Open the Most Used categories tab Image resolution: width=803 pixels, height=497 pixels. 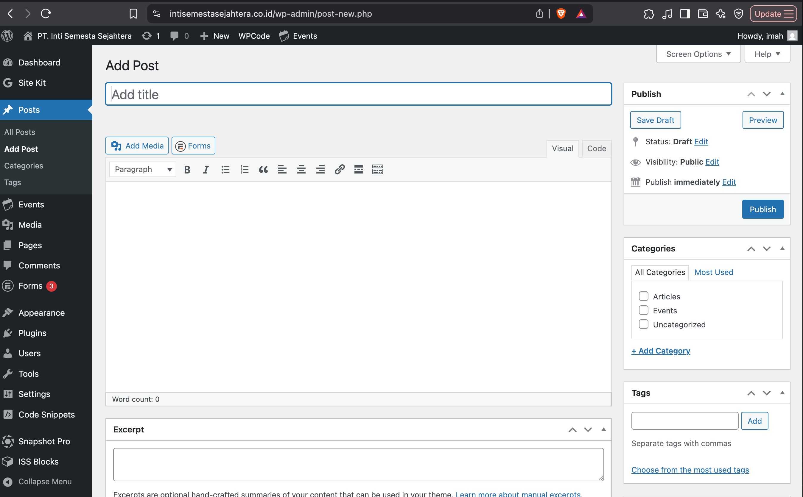click(714, 272)
